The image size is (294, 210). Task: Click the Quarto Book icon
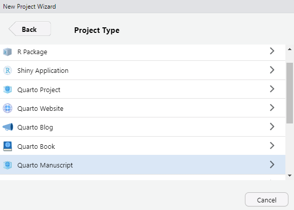pyautogui.click(x=8, y=146)
